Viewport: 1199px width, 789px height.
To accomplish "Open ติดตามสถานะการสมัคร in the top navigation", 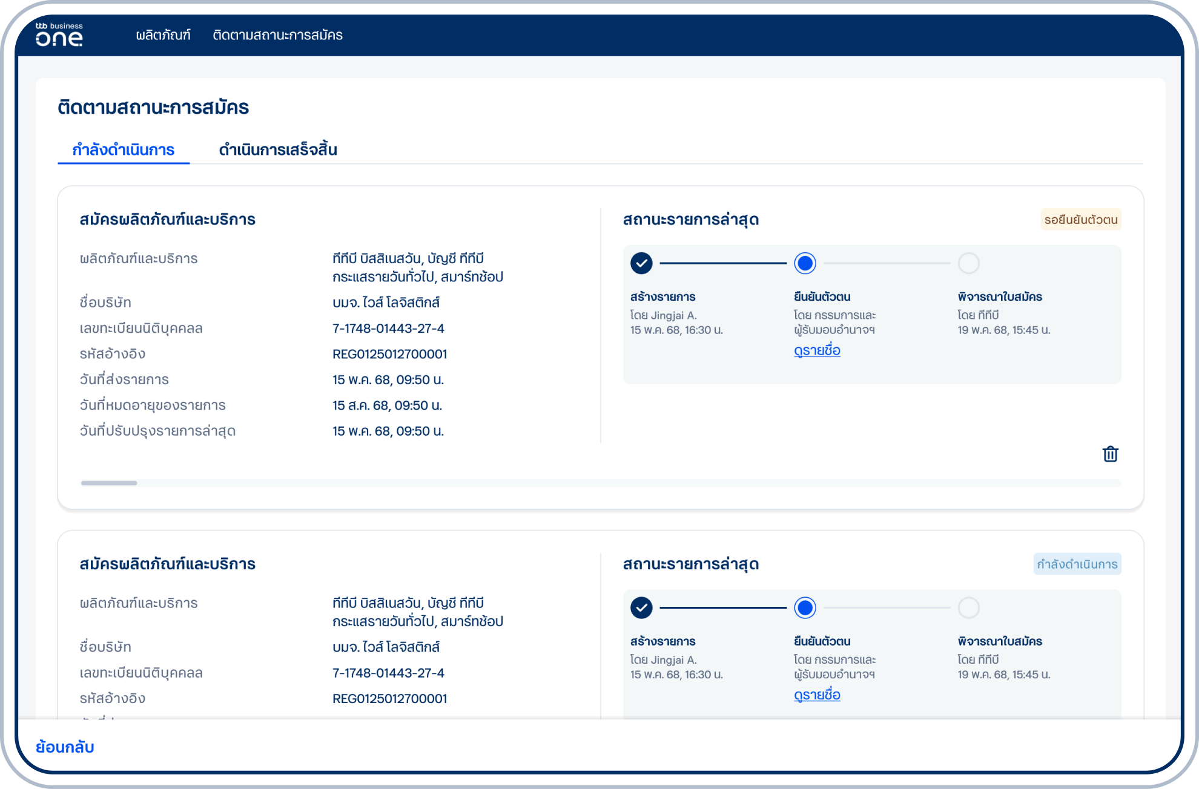I will click(x=277, y=35).
